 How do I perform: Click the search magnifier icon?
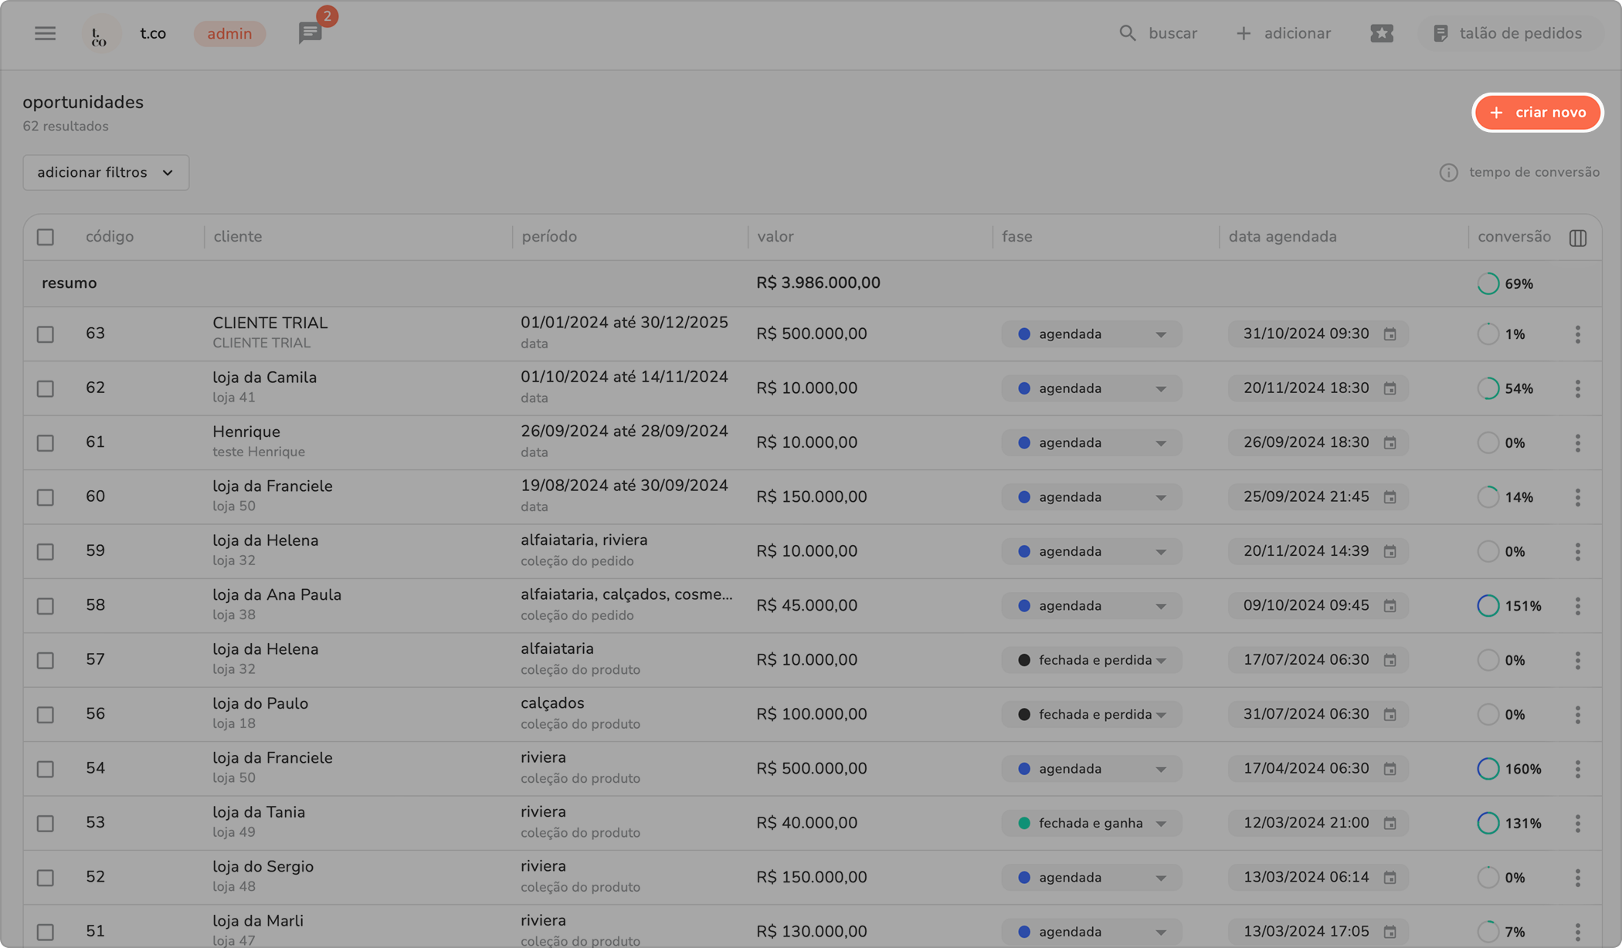[x=1128, y=33]
